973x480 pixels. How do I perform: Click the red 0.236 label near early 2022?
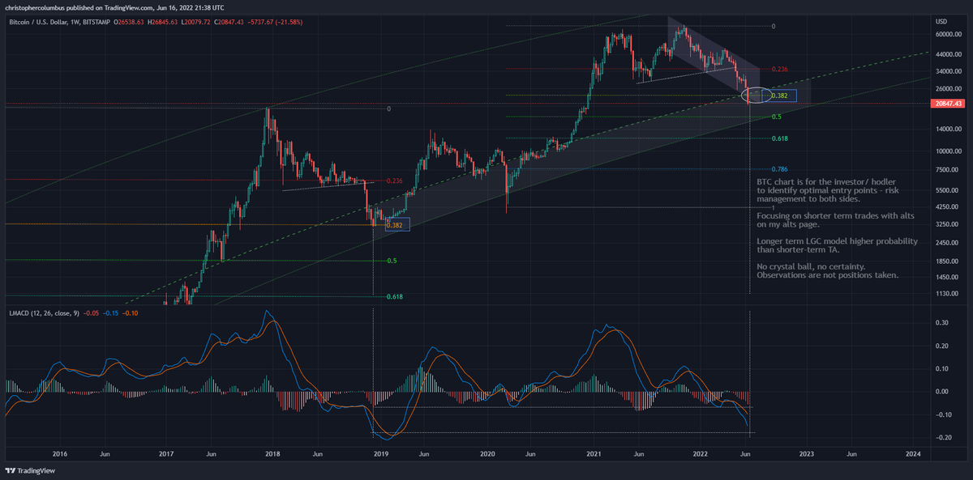[780, 70]
